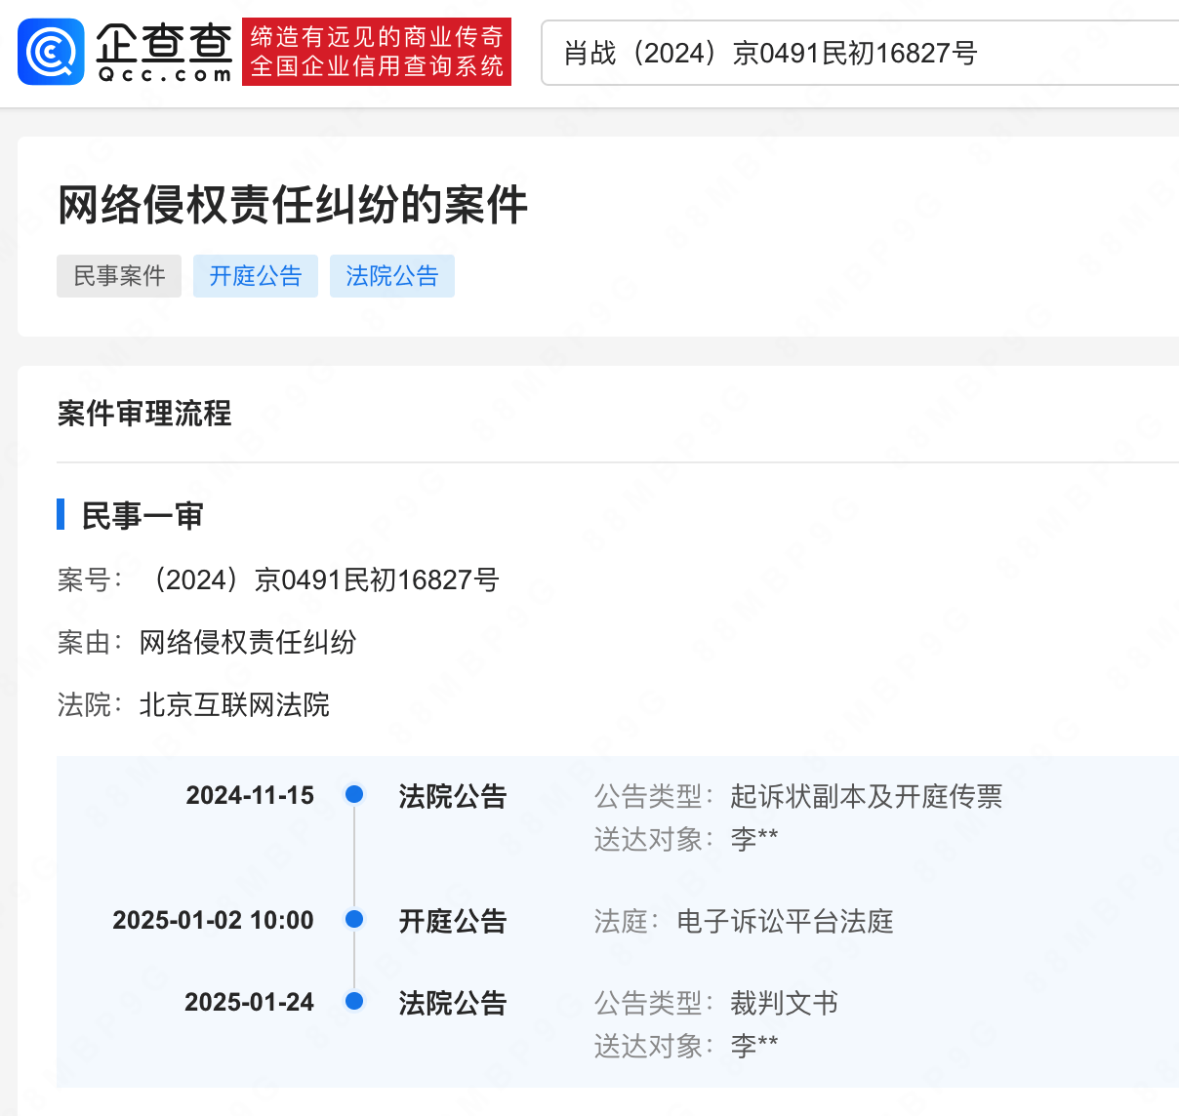This screenshot has height=1116, width=1179.
Task: Click the timeline dot for 2024-11-15
Action: [x=354, y=795]
